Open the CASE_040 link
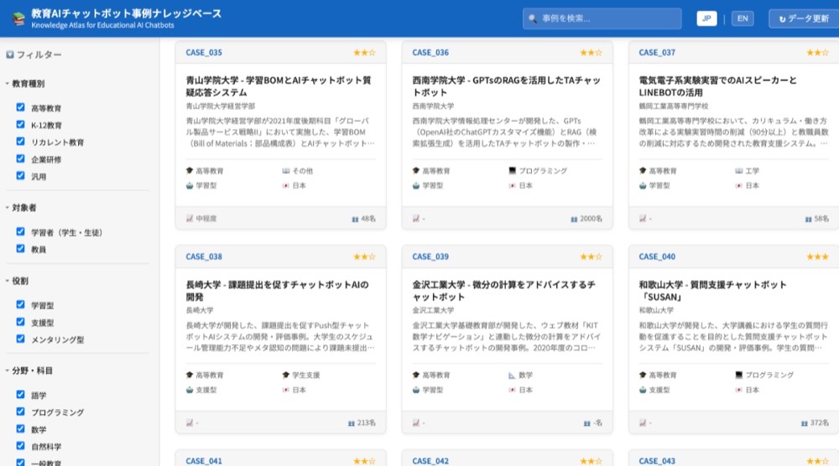Viewport: 839px width, 466px height. [x=657, y=256]
